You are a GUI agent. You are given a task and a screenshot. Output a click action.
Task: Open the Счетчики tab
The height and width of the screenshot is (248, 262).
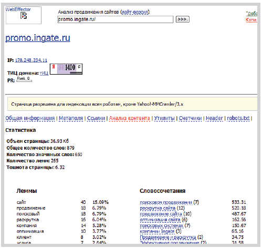tap(190, 118)
